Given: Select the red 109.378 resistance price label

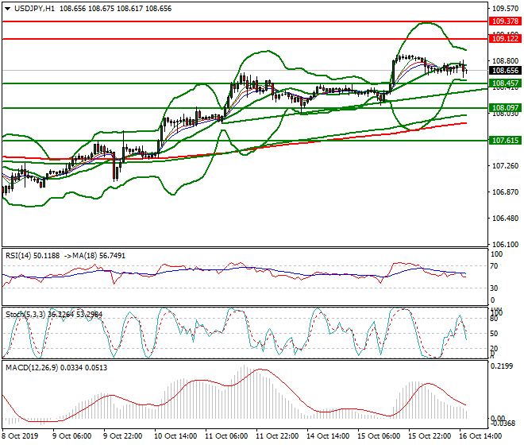Looking at the screenshot, I should pos(505,21).
